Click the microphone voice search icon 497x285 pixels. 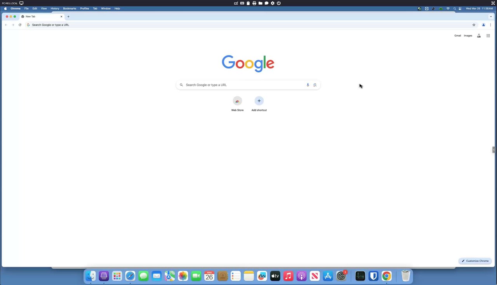(308, 85)
